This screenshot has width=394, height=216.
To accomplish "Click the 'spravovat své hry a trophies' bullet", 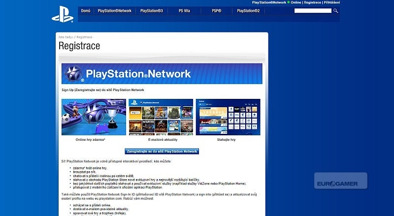I will click(x=99, y=213).
